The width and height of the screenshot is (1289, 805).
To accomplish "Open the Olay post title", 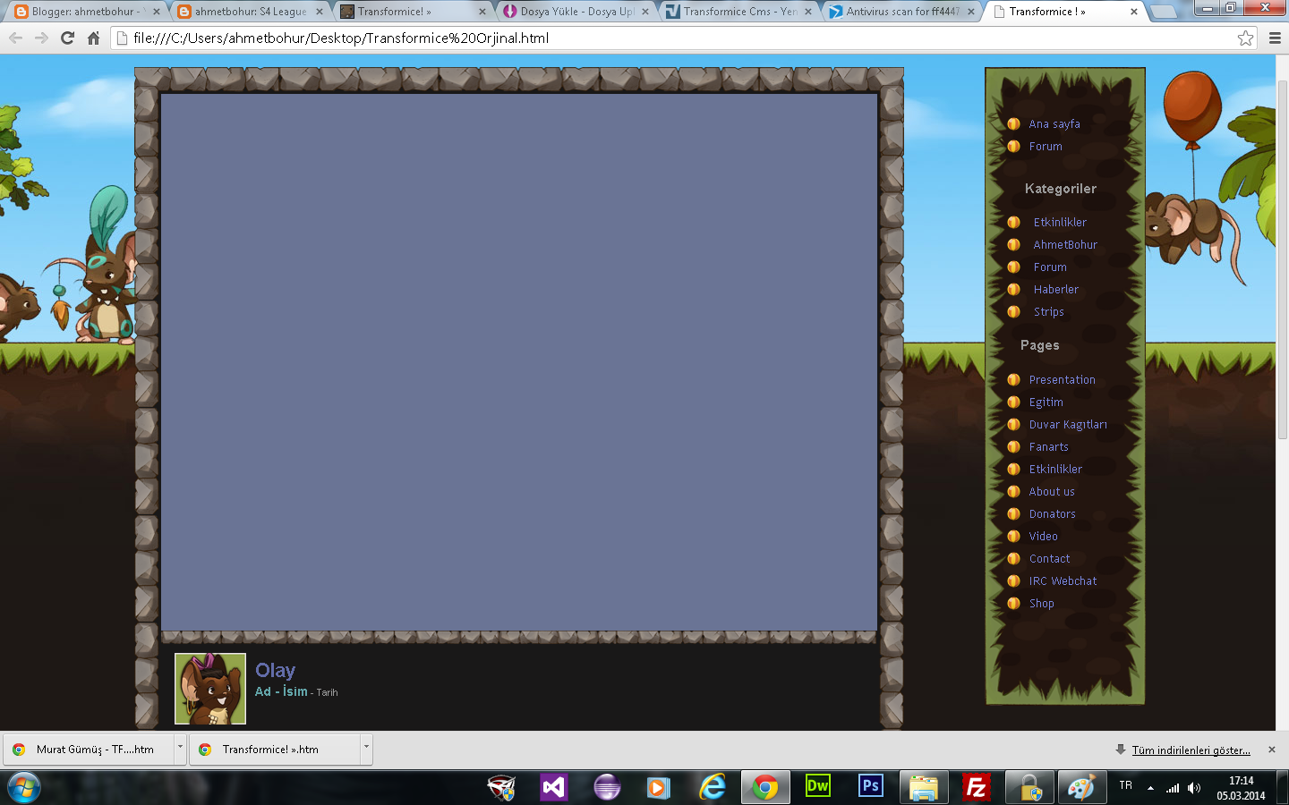I will tap(276, 671).
